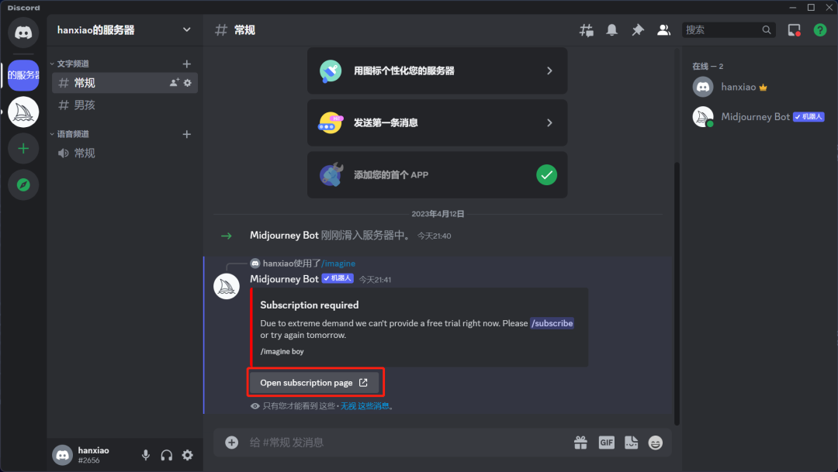Click hanxiao user panel avatar
838x472 pixels.
click(x=63, y=455)
